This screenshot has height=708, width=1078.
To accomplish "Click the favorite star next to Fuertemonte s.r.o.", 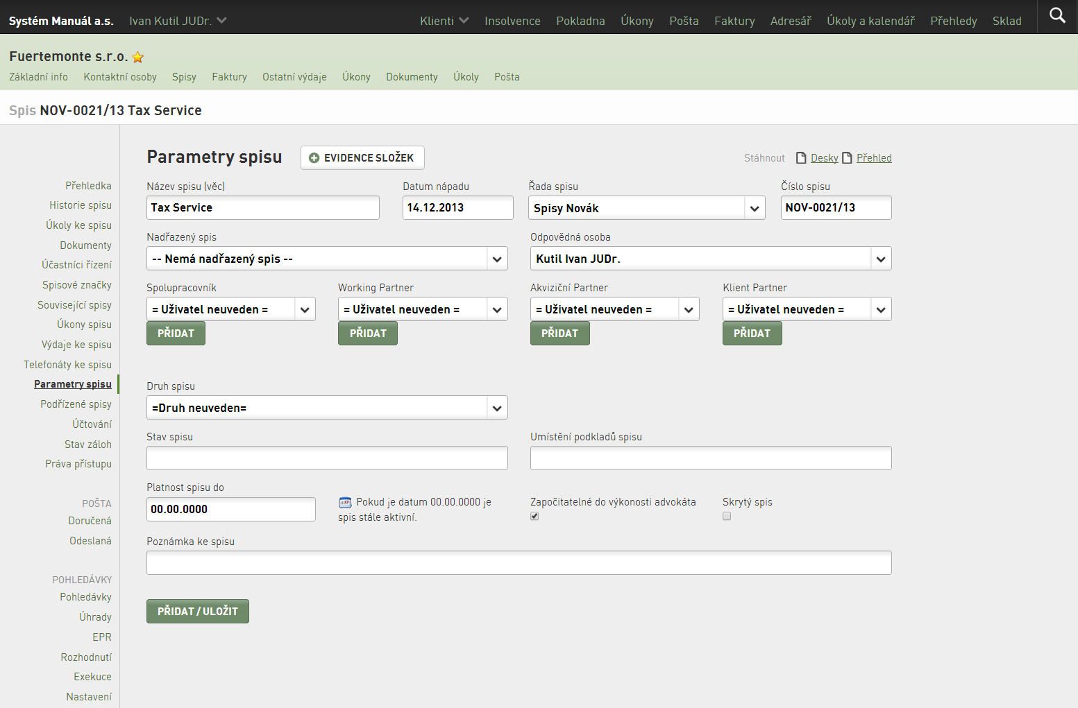I will pos(138,57).
